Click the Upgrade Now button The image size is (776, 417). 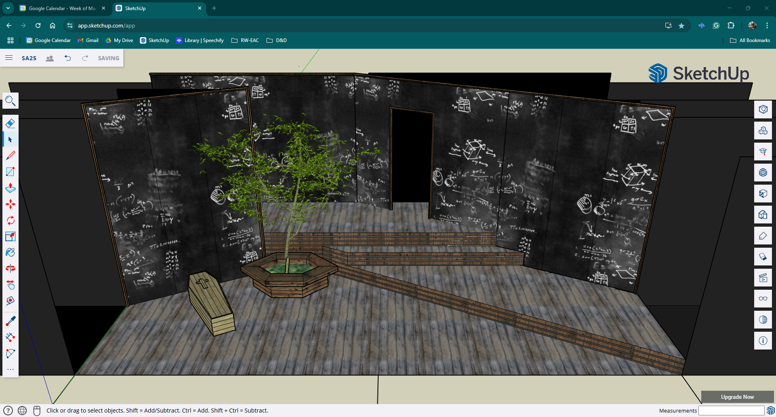click(x=737, y=397)
